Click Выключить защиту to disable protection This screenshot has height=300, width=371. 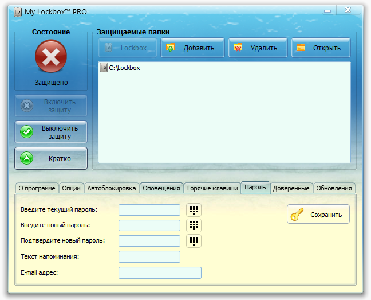(x=51, y=132)
